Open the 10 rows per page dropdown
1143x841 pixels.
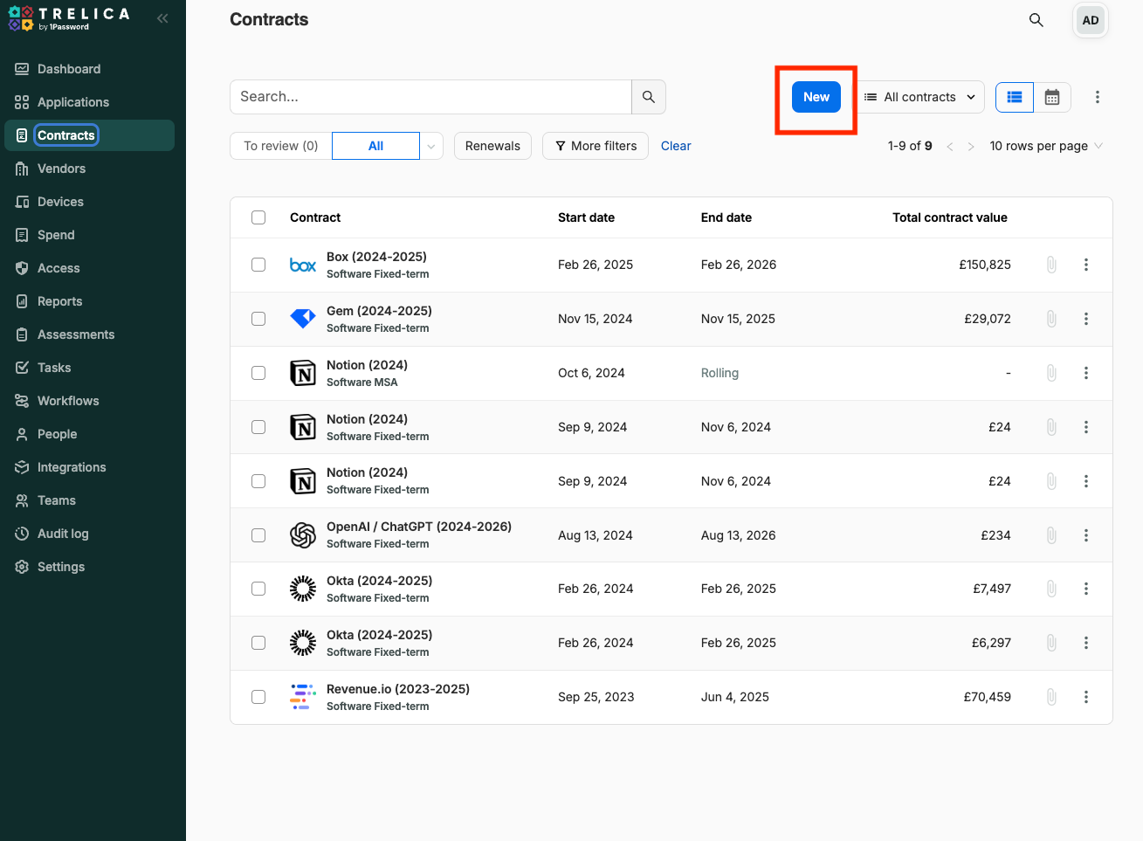1045,146
